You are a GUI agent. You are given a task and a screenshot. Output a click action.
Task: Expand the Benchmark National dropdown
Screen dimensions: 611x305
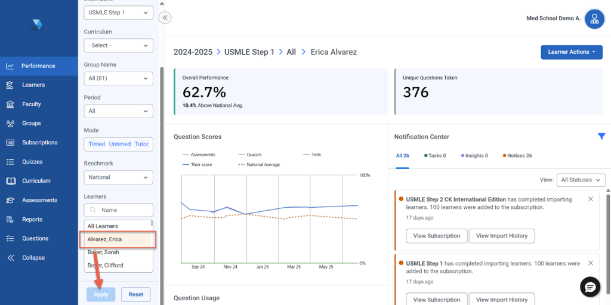118,177
